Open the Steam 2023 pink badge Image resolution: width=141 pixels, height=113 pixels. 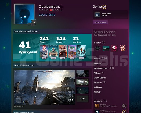(114, 48)
